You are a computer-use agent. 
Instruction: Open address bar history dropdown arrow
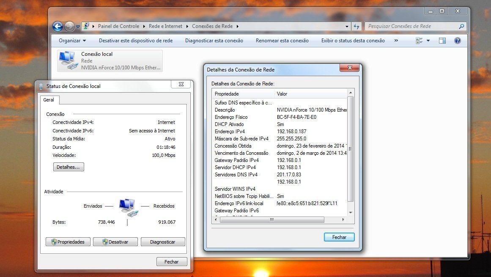(347, 27)
